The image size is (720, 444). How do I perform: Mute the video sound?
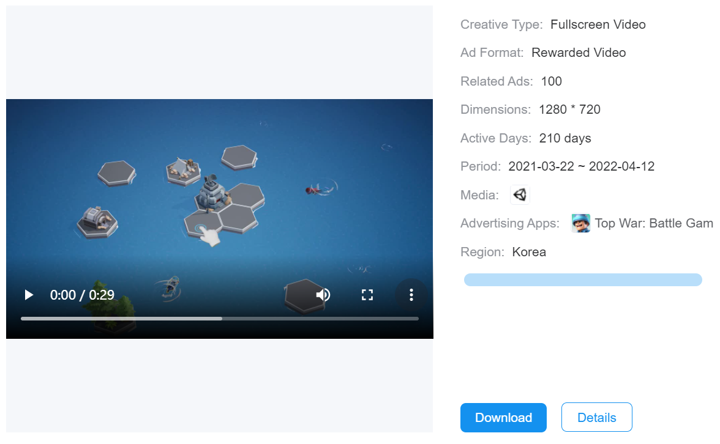[x=323, y=295]
